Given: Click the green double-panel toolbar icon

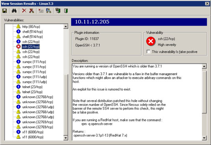Looking at the screenshot, I should (x=58, y=11).
